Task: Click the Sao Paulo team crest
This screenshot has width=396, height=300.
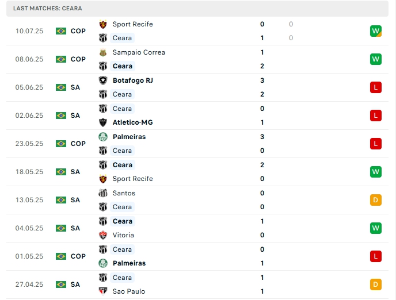Action: pos(103,291)
